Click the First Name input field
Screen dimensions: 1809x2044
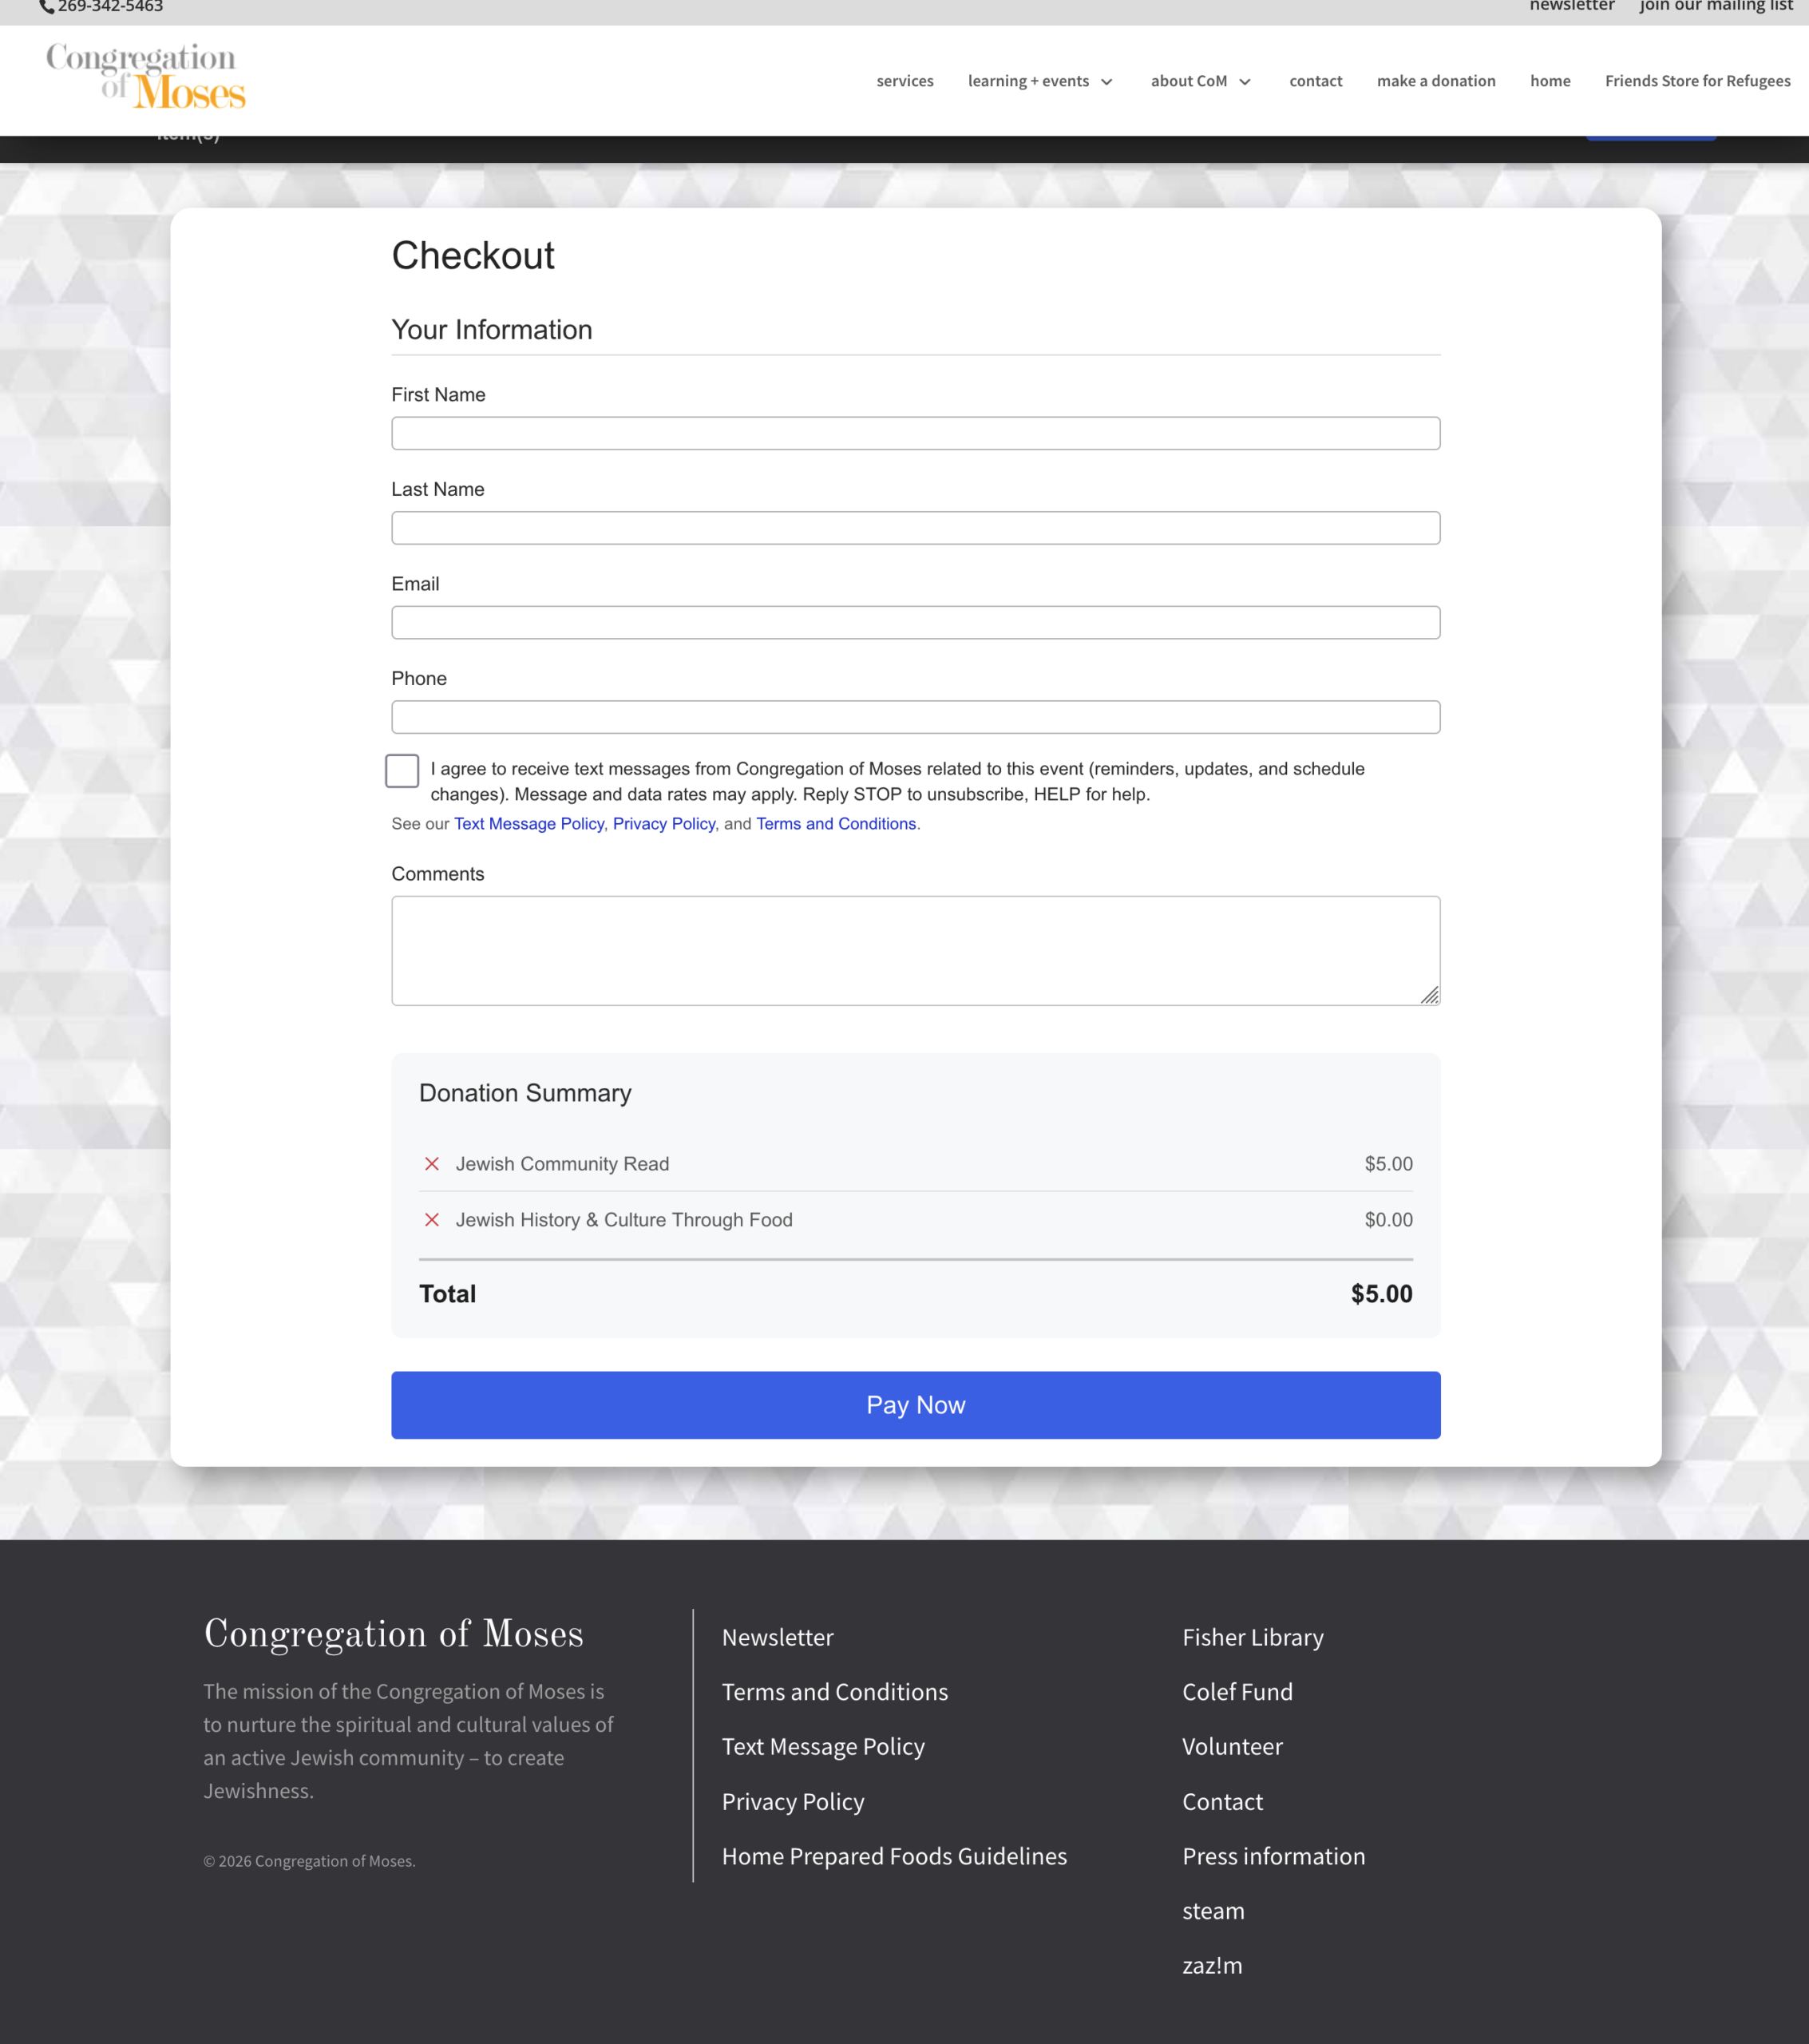click(x=915, y=434)
